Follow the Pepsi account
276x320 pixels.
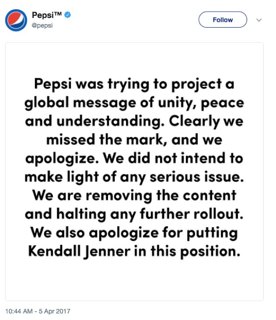[x=223, y=20]
